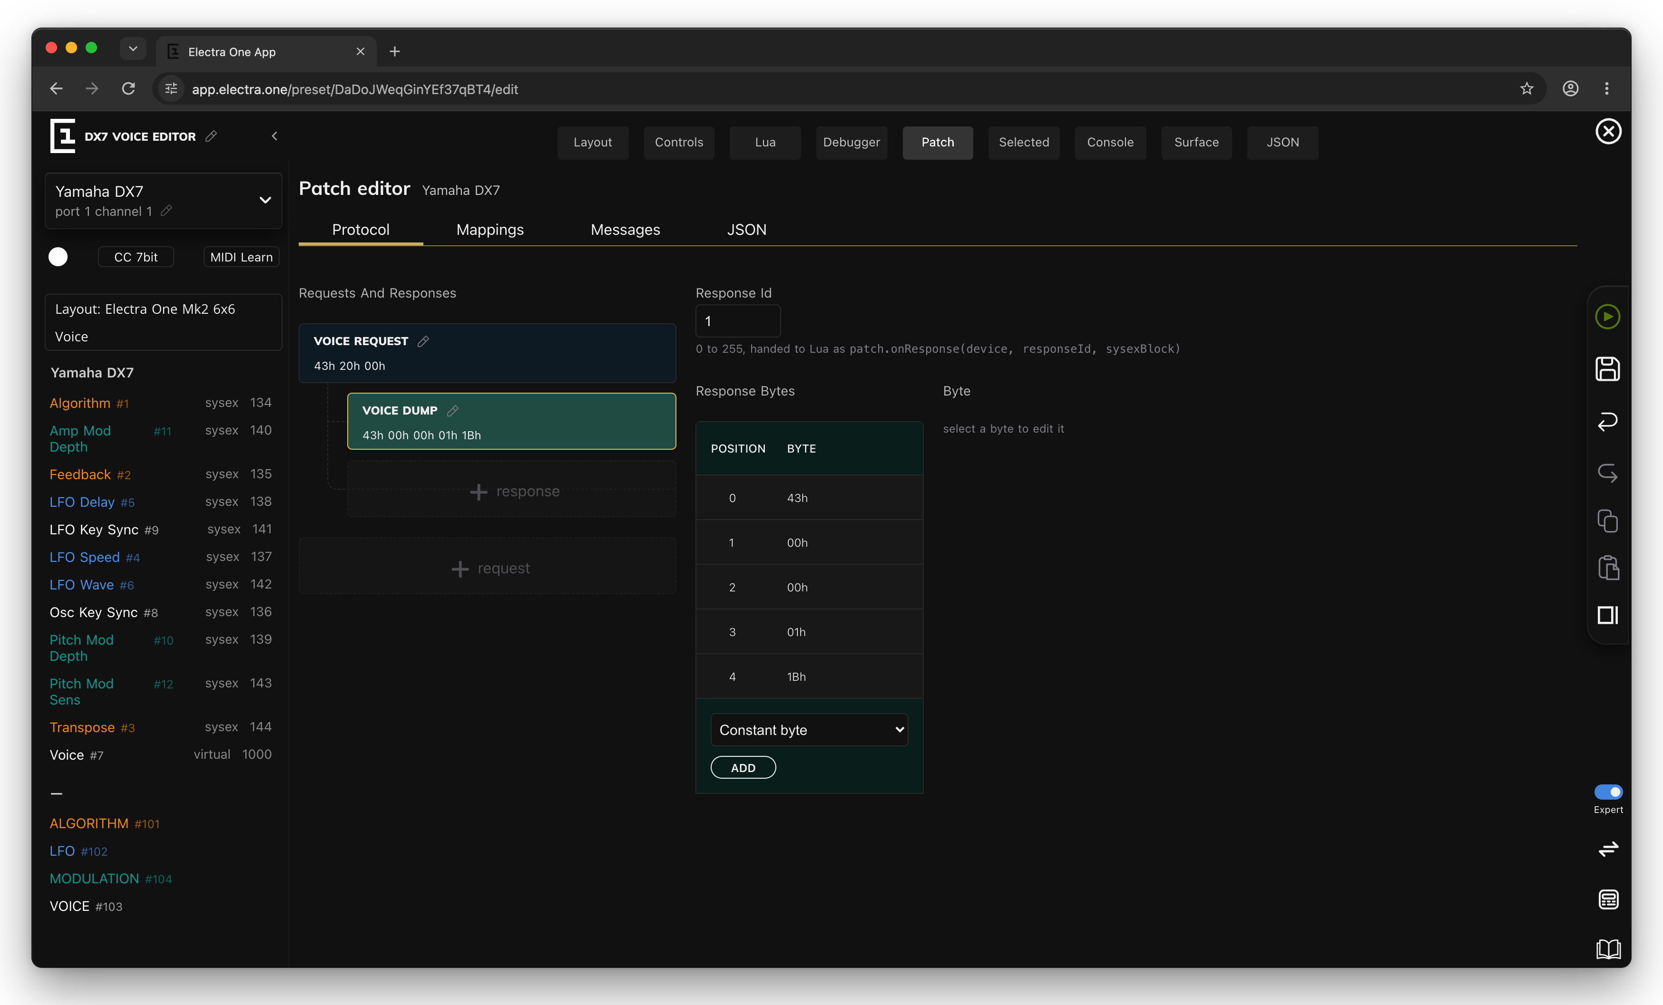Select response byte 01h at position 3
1663x1005 pixels.
click(809, 632)
